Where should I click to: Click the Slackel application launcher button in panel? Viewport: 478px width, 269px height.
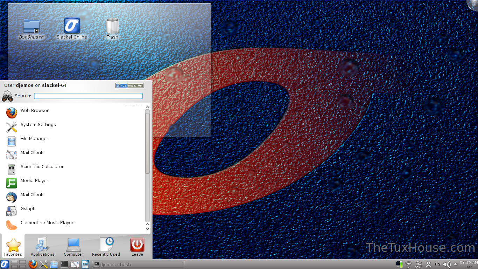pos(5,264)
